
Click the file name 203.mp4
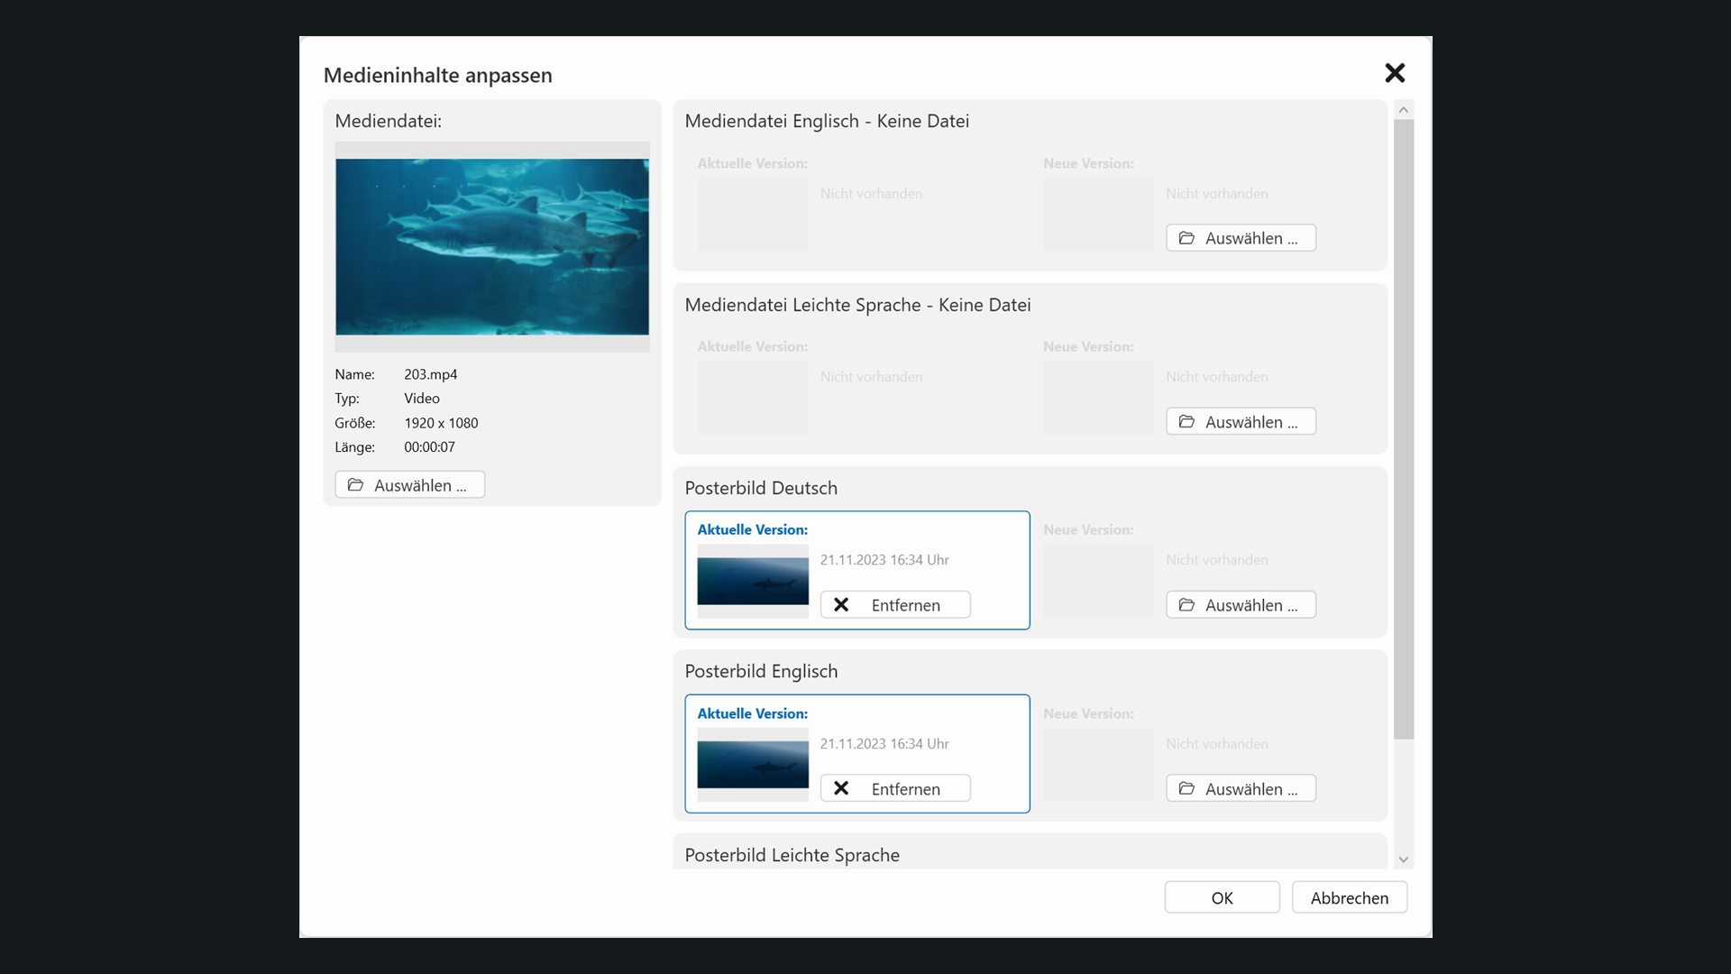pos(430,374)
